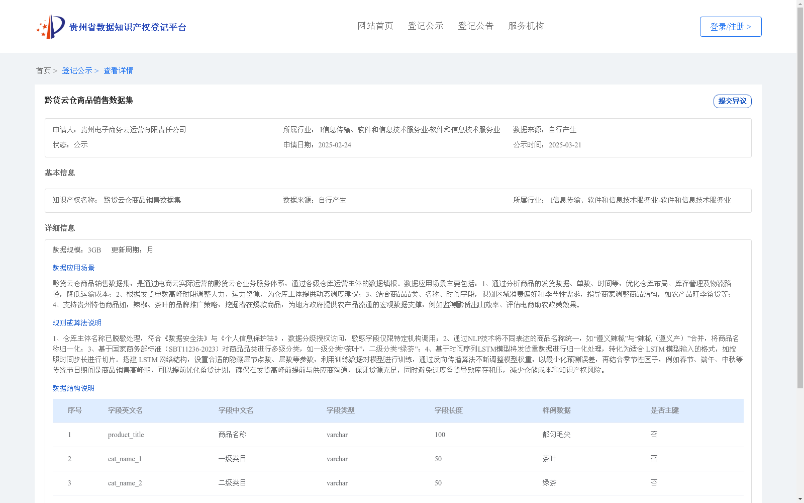This screenshot has width=804, height=503.
Task: Click the 数据结构说明 heading
Action: 73,388
